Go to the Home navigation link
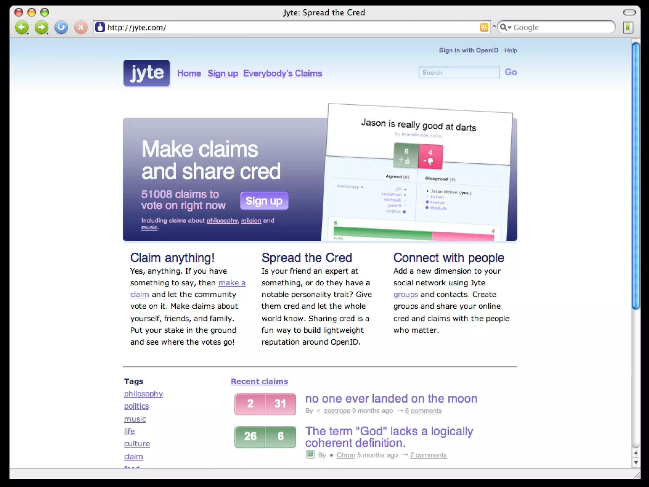The image size is (649, 487). tap(189, 73)
